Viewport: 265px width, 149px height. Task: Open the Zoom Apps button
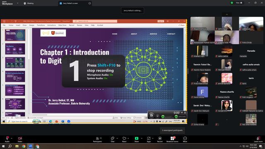point(149,139)
